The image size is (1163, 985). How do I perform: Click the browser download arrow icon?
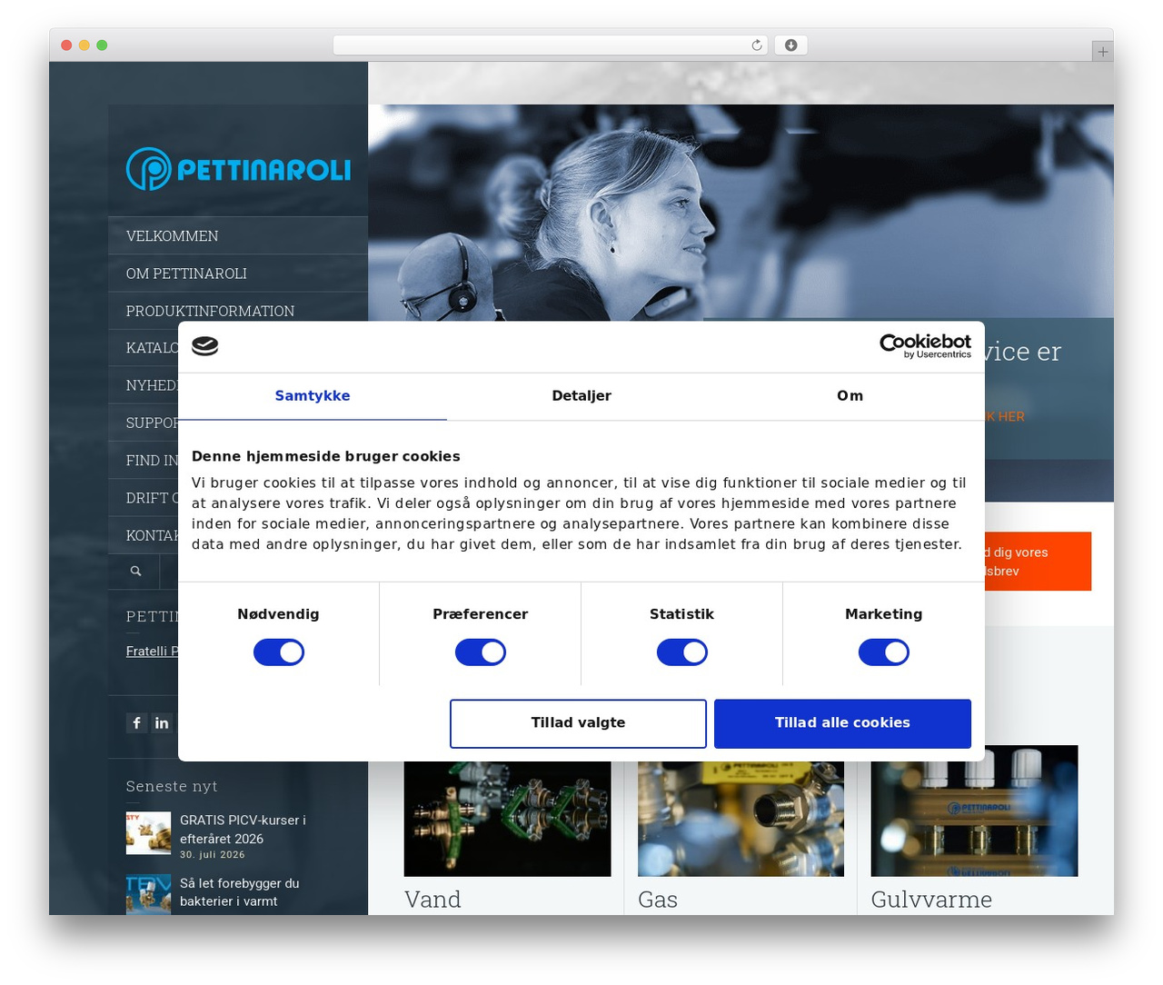[x=790, y=45]
